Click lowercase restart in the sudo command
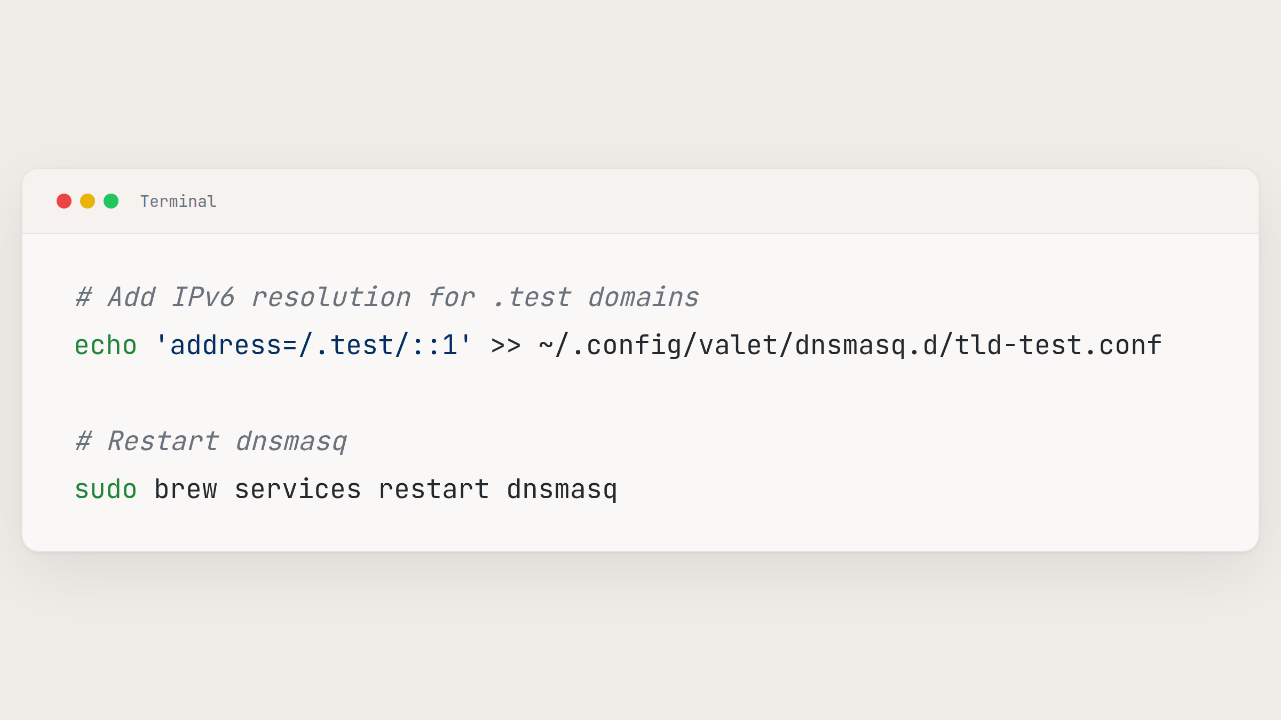1281x720 pixels. [x=433, y=489]
